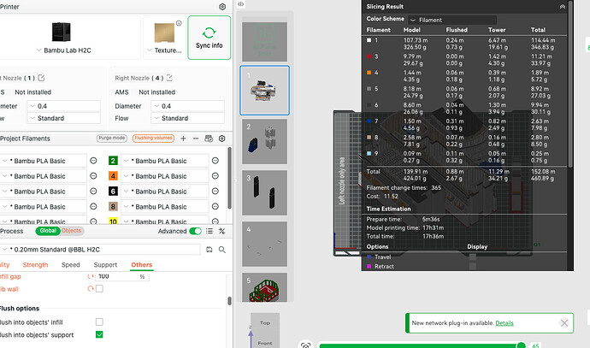Open Texture plate type dropdown
This screenshot has height=348, width=590.
coord(164,50)
